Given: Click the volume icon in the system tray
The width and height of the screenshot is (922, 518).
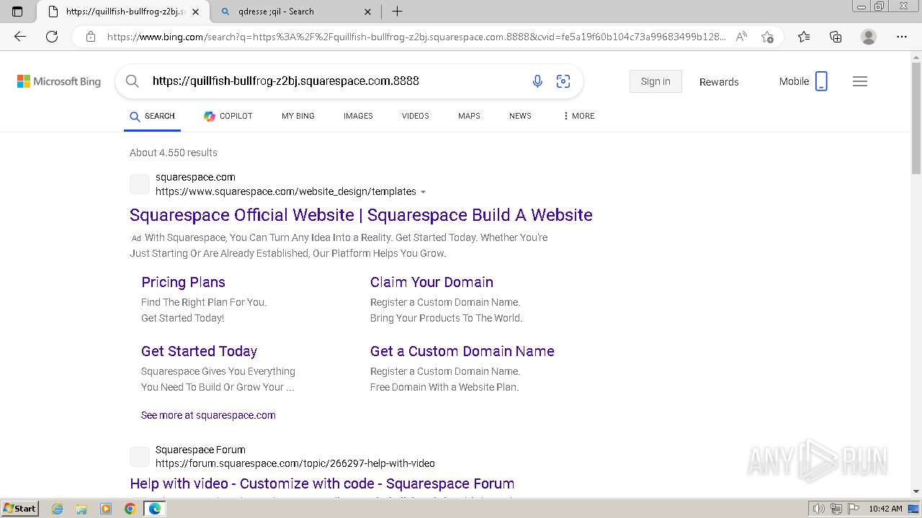Looking at the screenshot, I should (819, 509).
